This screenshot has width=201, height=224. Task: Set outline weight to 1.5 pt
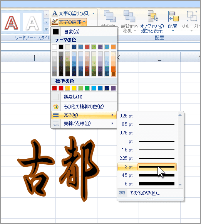point(147,150)
